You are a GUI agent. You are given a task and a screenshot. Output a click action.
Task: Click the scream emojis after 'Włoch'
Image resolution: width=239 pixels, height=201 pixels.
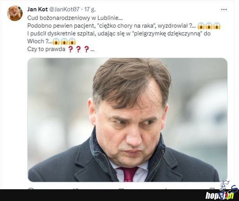(64, 42)
